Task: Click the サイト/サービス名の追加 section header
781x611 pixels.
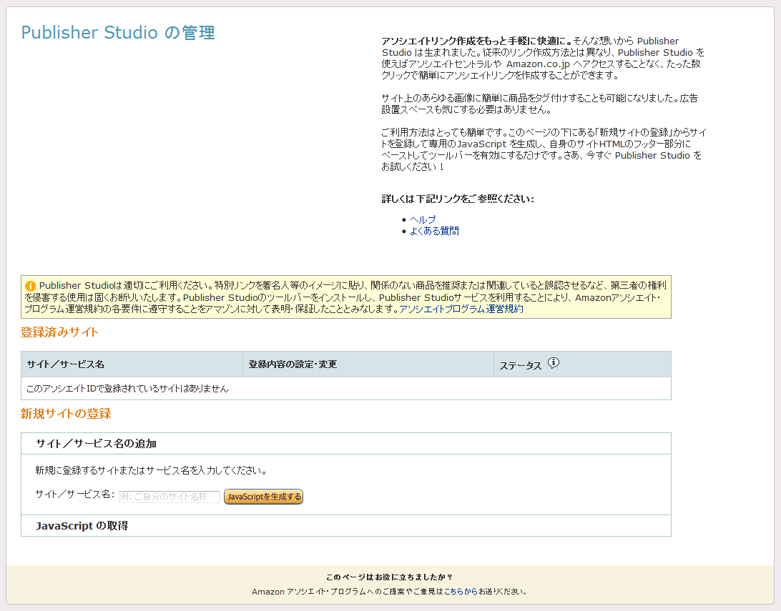Action: click(x=346, y=444)
